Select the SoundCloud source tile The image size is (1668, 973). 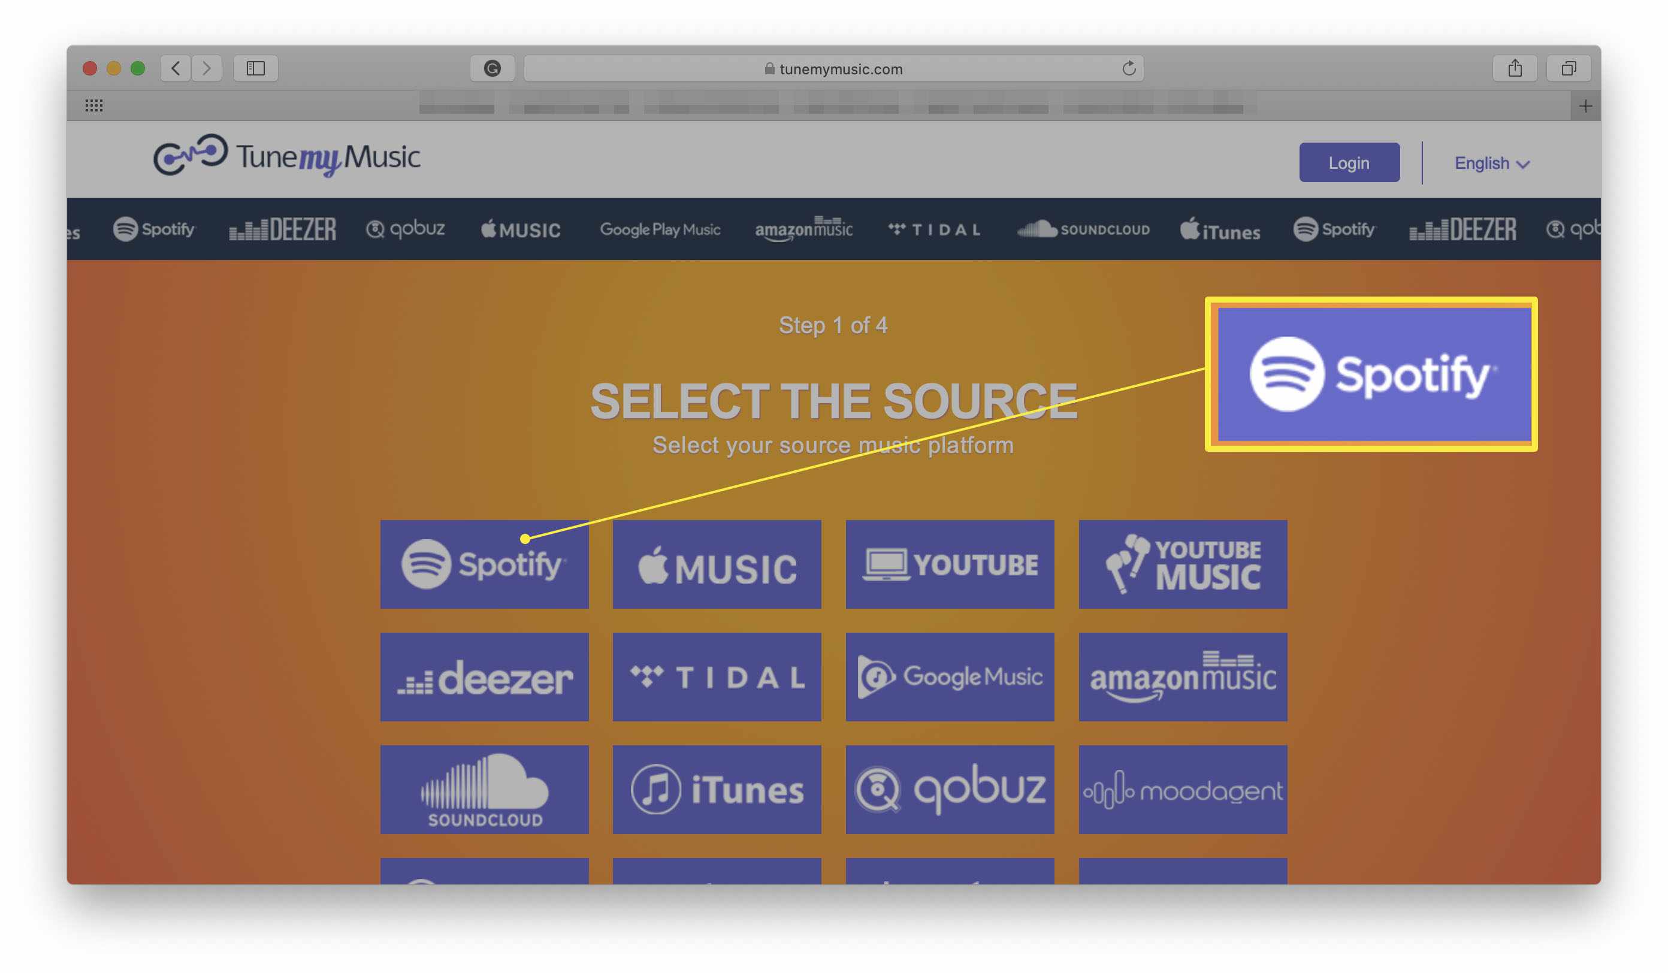pyautogui.click(x=484, y=789)
